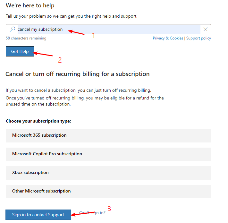Screen dimensions: 228x223
Task: Expand the Other Microsoft subscription option
Action: click(x=108, y=192)
